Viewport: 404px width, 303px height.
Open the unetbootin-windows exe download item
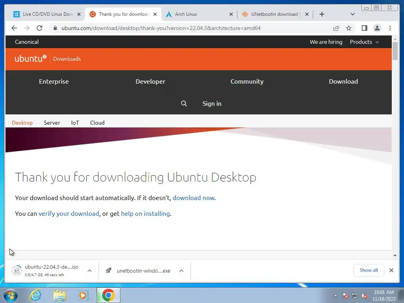138,271
